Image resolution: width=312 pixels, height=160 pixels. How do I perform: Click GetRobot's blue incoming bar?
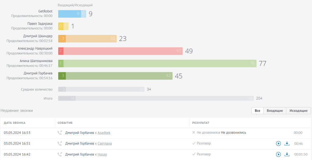[x=70, y=14]
